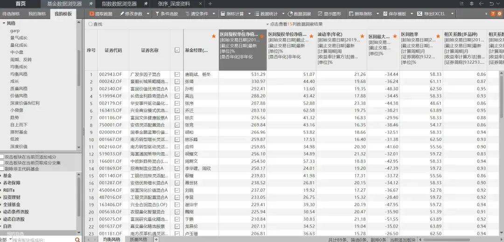504x242 pixels.
Task: Select the 待选指标 panel button
Action: [x=11, y=14]
